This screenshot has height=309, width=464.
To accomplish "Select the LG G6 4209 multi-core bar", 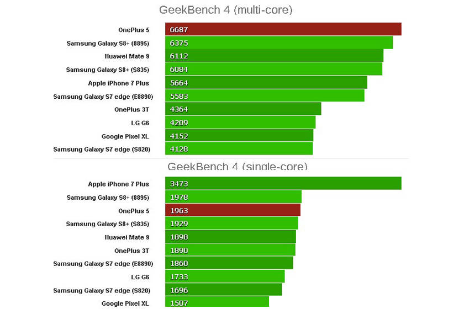I will pyautogui.click(x=240, y=122).
